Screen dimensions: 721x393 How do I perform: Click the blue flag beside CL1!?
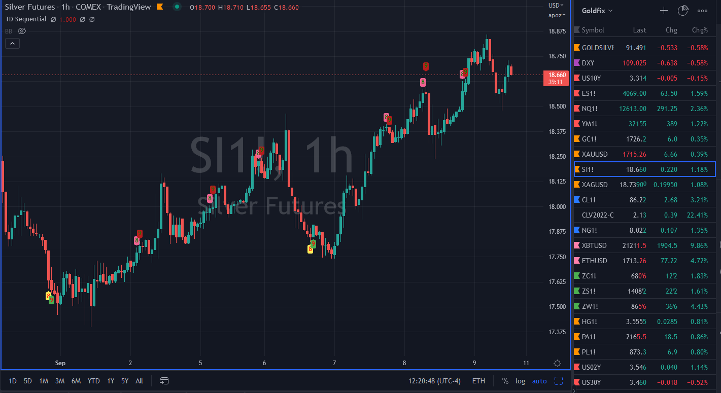coord(576,200)
